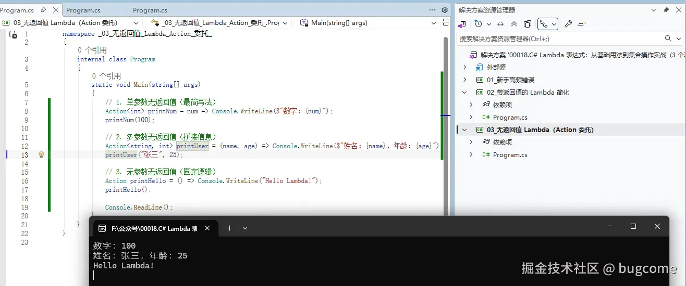Select the '03_无返回值 Lambda (Action 委托)' project
686x286 pixels.
click(540, 129)
